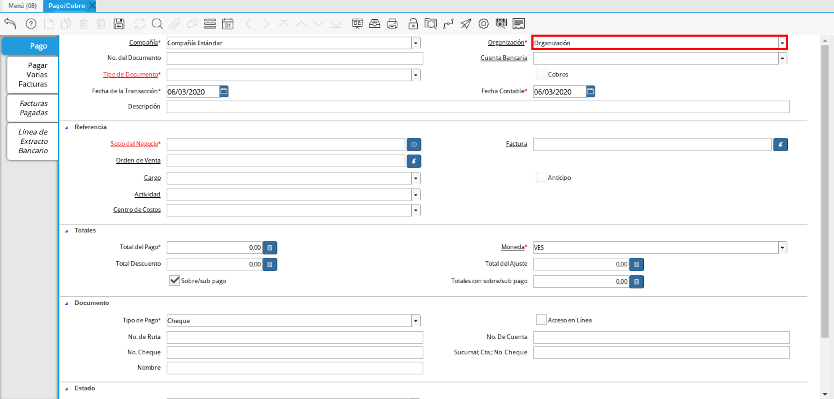
Task: Click into the Descripción field
Action: (x=478, y=107)
